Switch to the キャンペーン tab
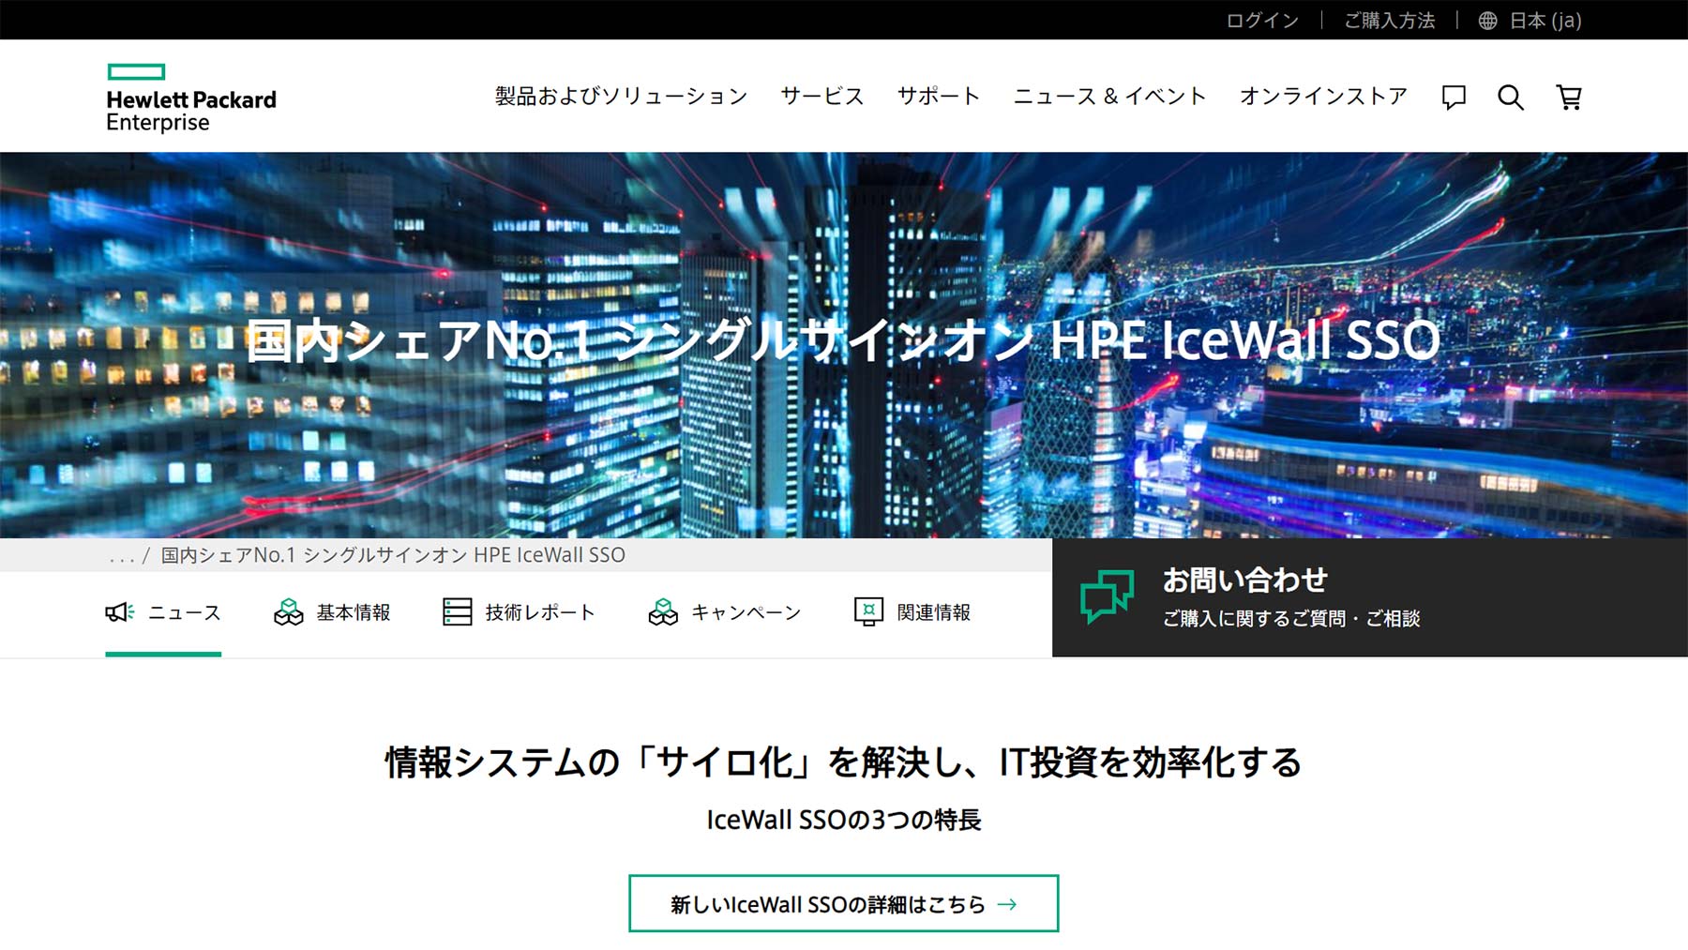The image size is (1688, 950). 725,612
